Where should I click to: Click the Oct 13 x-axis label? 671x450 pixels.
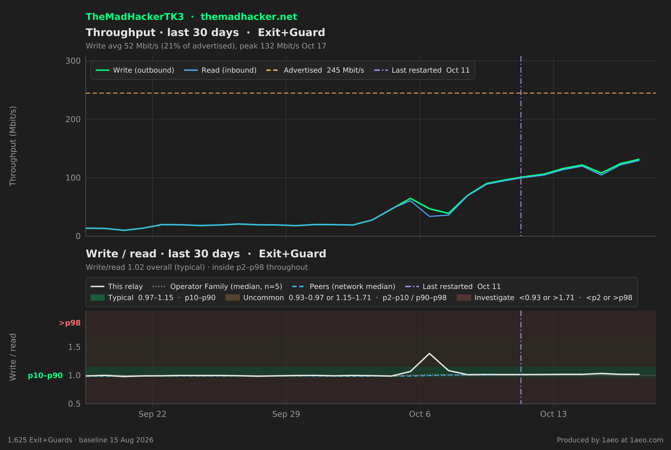coord(554,414)
